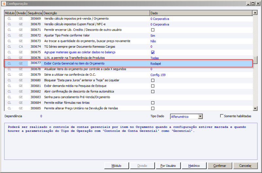Toggle checkbox for Permitir encerrar Lib. Credito row
Screen dimensions: 262x173
click(x=153, y=30)
